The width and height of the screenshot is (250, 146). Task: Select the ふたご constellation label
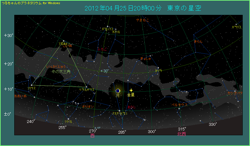coord(102,50)
